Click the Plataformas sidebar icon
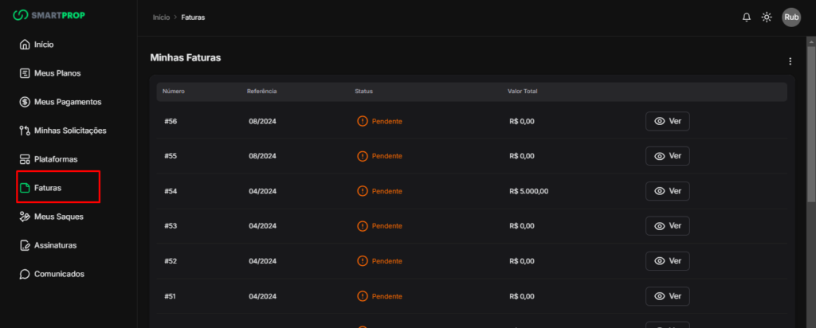The image size is (816, 328). click(25, 159)
